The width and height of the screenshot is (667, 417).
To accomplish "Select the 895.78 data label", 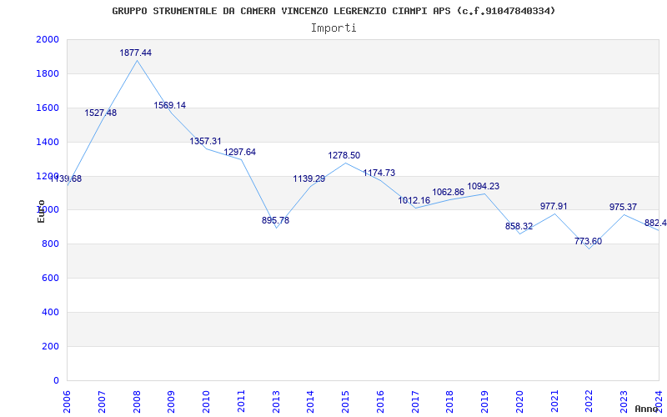I will click(x=275, y=220).
